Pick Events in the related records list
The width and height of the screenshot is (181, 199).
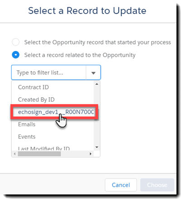pos(27,137)
